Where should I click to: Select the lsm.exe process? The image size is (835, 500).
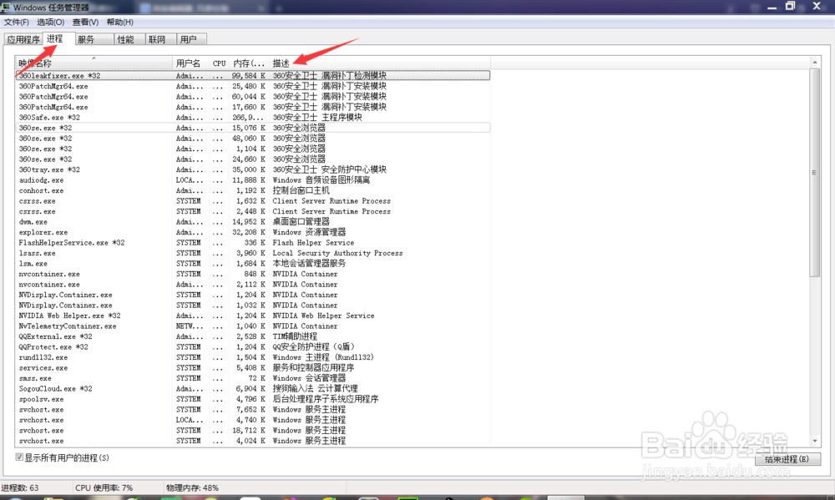253,264
